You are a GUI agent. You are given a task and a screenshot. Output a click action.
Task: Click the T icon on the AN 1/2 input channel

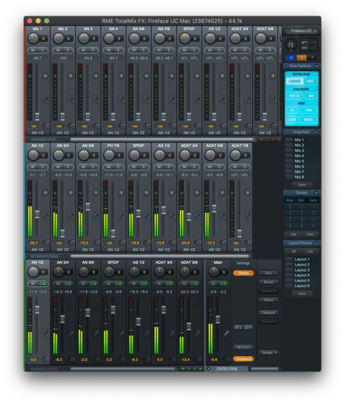click(x=46, y=193)
